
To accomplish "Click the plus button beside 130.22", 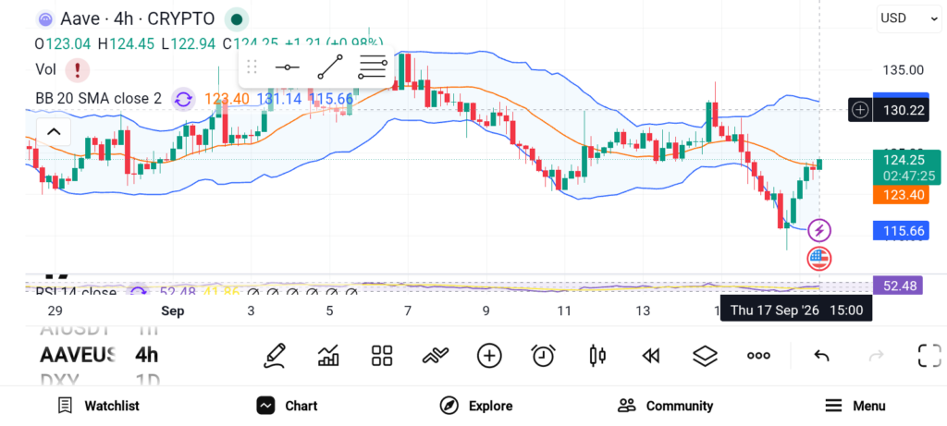I will click(861, 110).
